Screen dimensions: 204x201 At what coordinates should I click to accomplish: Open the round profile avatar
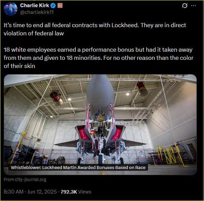point(11,9)
